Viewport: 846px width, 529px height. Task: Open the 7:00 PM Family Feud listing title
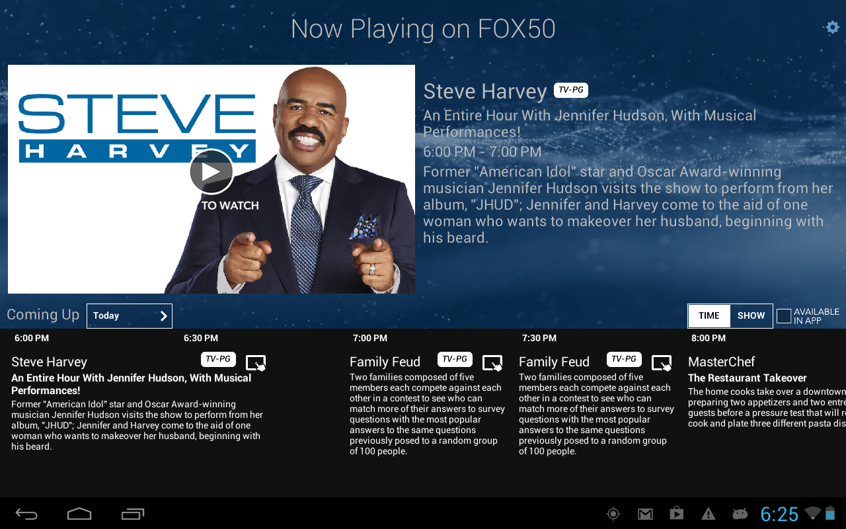[x=385, y=362]
